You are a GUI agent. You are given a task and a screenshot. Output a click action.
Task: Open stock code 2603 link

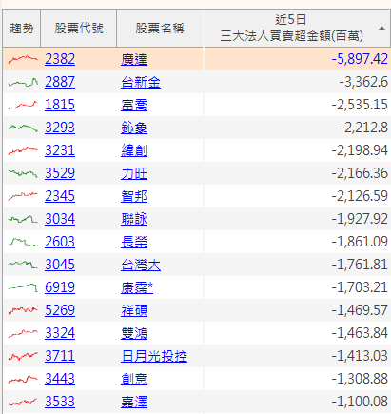(60, 242)
